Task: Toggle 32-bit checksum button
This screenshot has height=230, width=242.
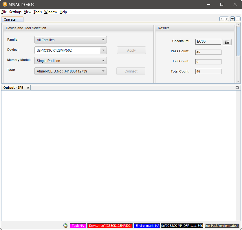Action: [x=227, y=42]
